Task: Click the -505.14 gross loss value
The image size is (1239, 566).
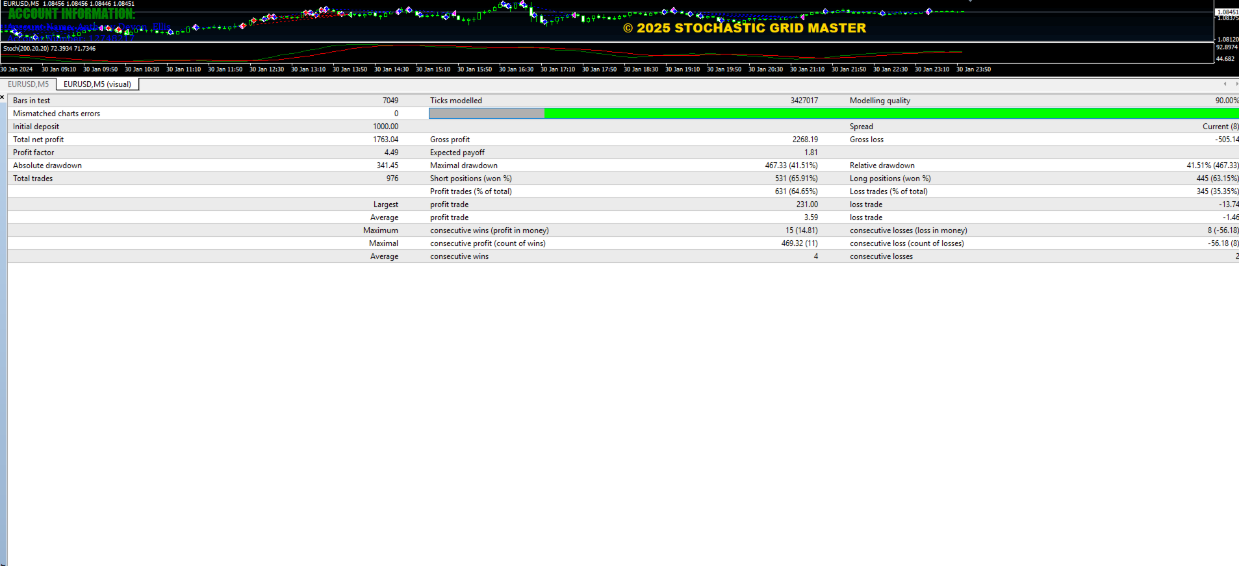Action: point(1227,140)
